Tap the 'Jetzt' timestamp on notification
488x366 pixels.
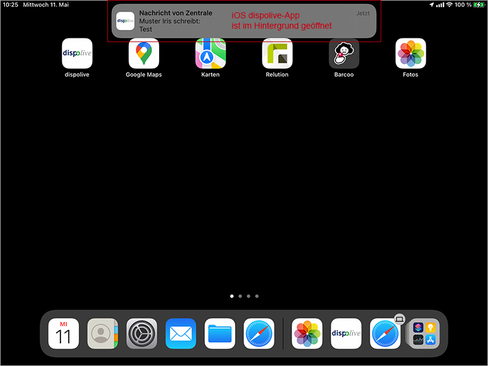click(363, 13)
